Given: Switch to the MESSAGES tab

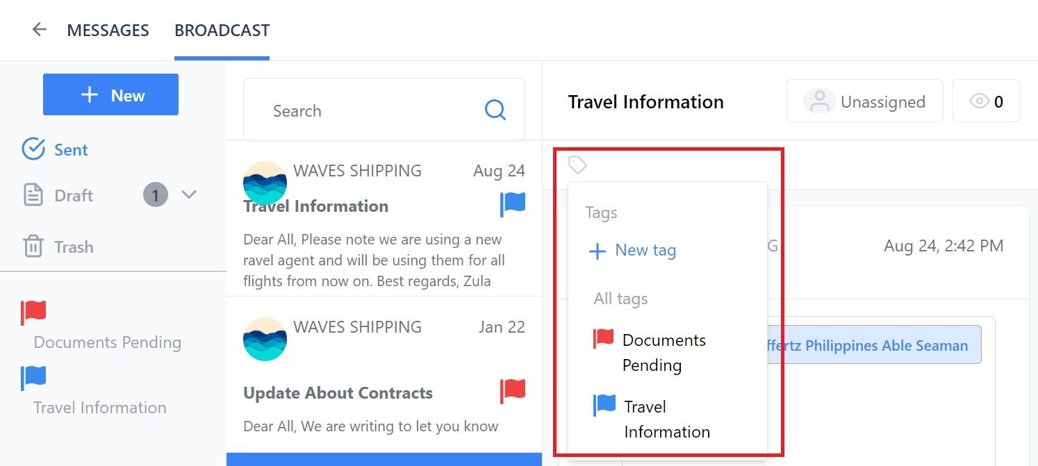Looking at the screenshot, I should point(108,30).
